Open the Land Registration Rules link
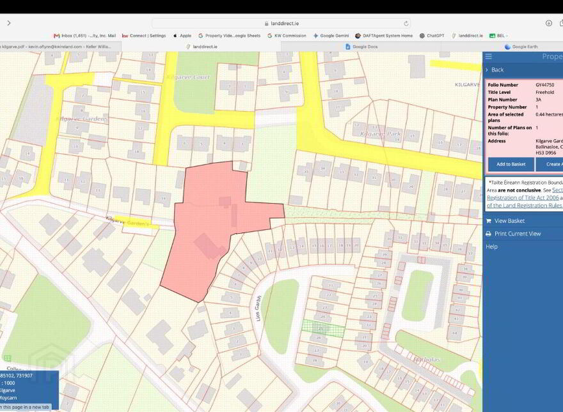 click(x=524, y=206)
